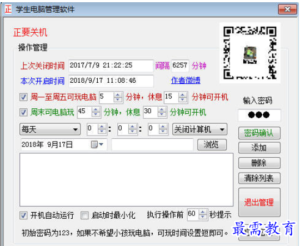Expand the 关闭计算机 action dropdown
Viewport: 300px width, 246px height.
pos(199,129)
